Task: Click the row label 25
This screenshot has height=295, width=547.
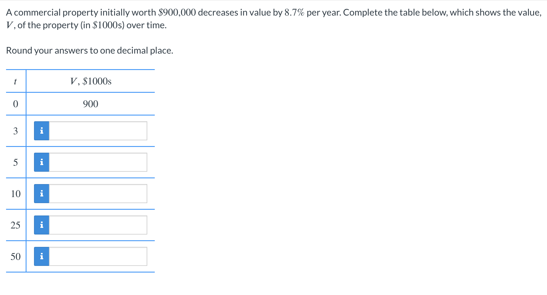Action: (x=16, y=225)
